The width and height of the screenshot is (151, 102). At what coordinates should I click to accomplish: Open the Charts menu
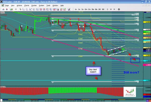(26, 5)
